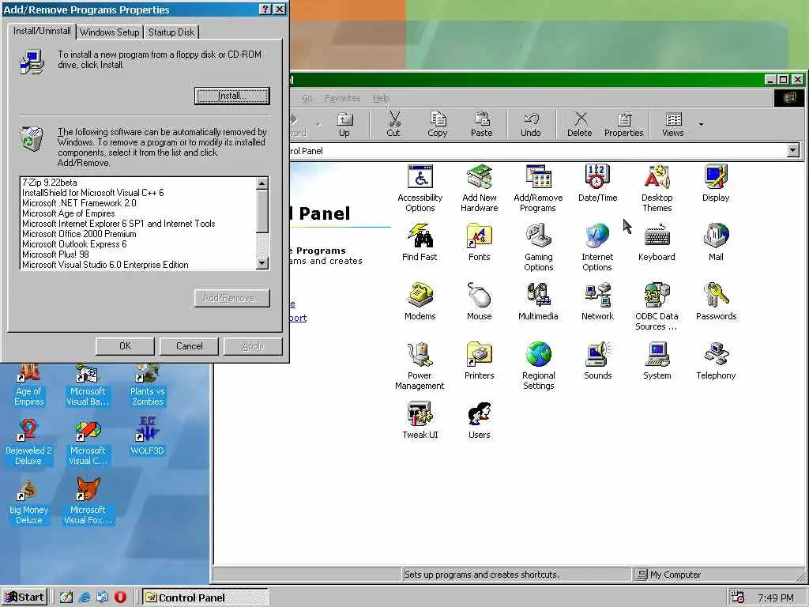Viewport: 809px width, 607px height.
Task: Expand the Views dropdown arrow
Action: (x=701, y=124)
